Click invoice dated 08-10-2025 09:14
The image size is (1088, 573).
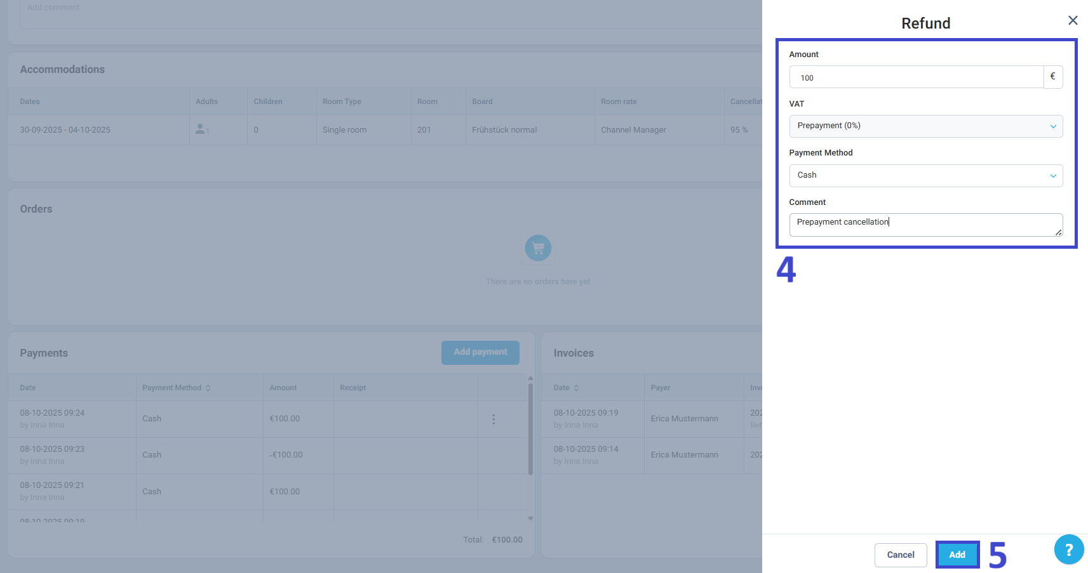[x=586, y=449]
